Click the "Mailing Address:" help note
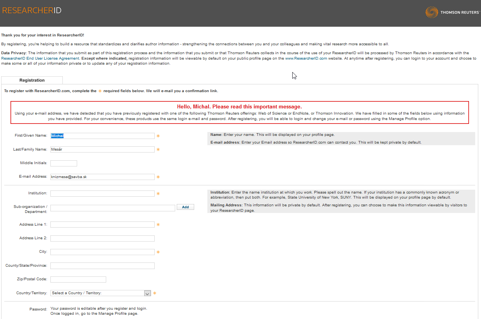The height and width of the screenshot is (319, 481). (339, 208)
